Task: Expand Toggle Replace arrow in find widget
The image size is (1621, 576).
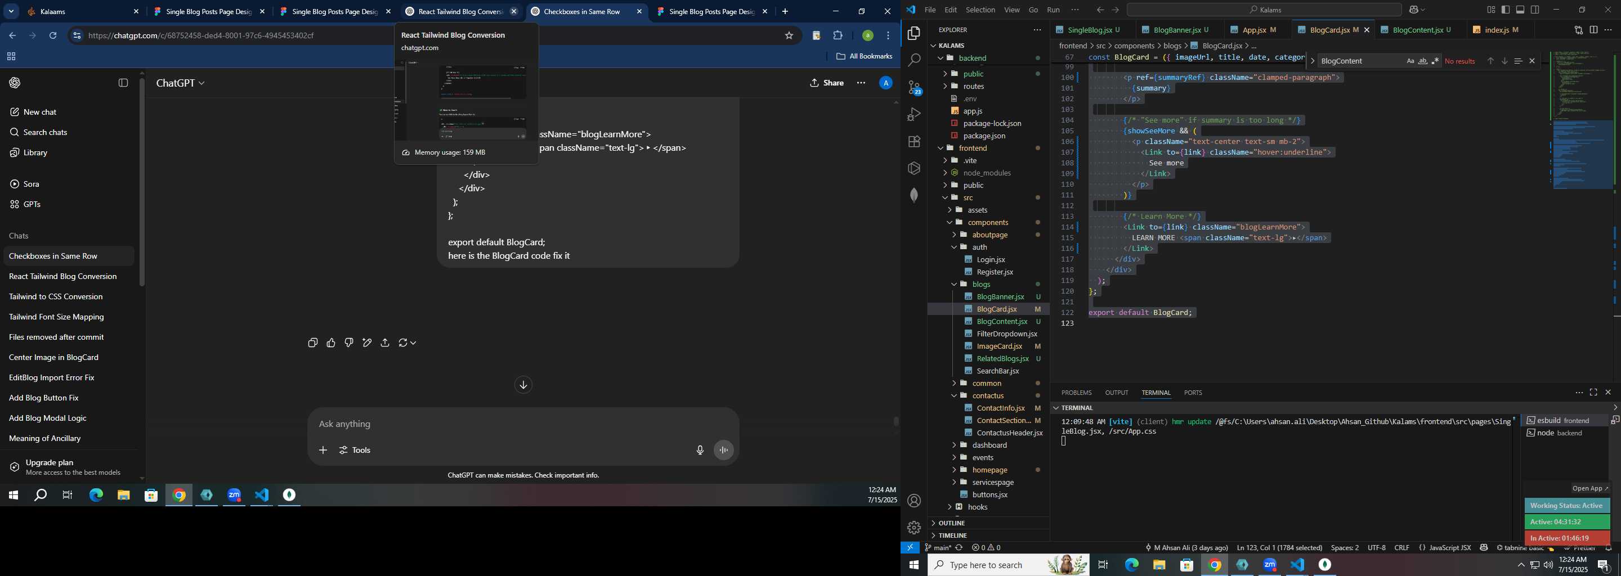Action: tap(1312, 61)
